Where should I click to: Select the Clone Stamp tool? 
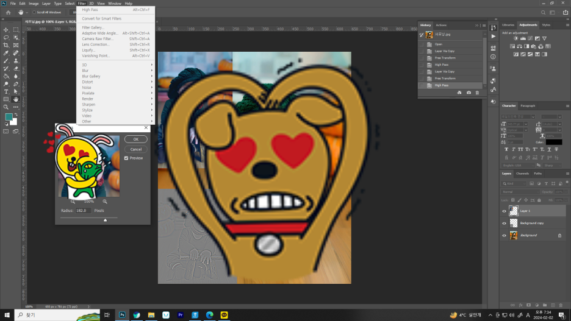tap(16, 61)
